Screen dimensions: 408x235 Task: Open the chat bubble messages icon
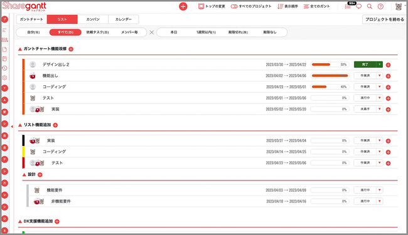(359, 6)
